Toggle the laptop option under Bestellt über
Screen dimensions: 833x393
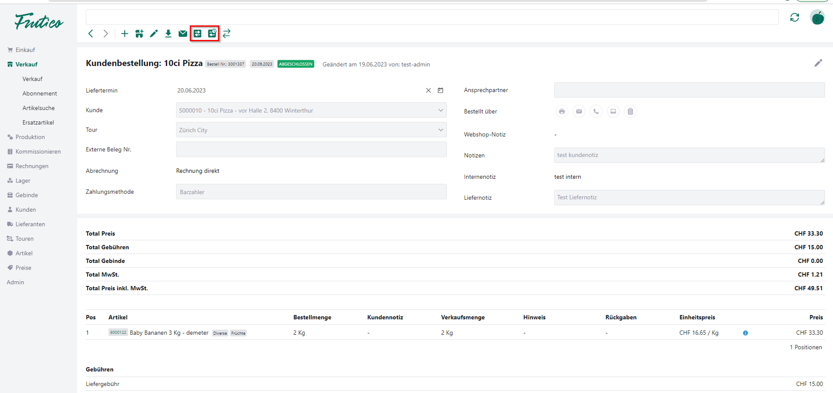pyautogui.click(x=613, y=111)
